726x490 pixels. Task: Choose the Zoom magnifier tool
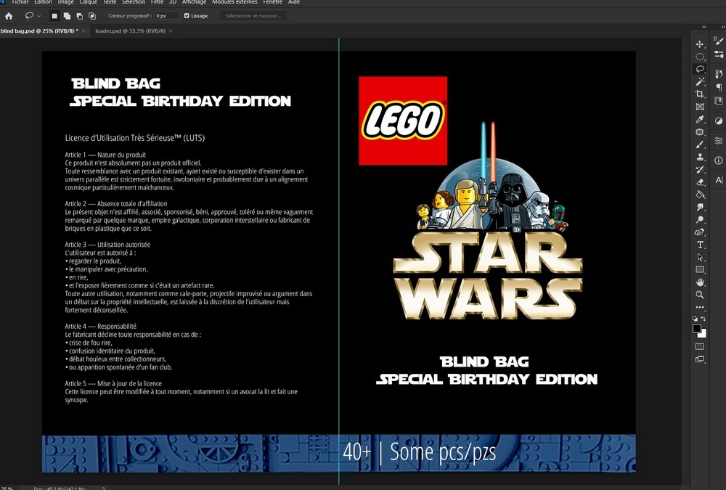coord(700,295)
